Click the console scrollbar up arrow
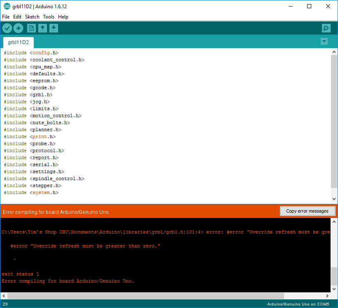Image resolution: width=338 pixels, height=308 pixels. (334, 222)
